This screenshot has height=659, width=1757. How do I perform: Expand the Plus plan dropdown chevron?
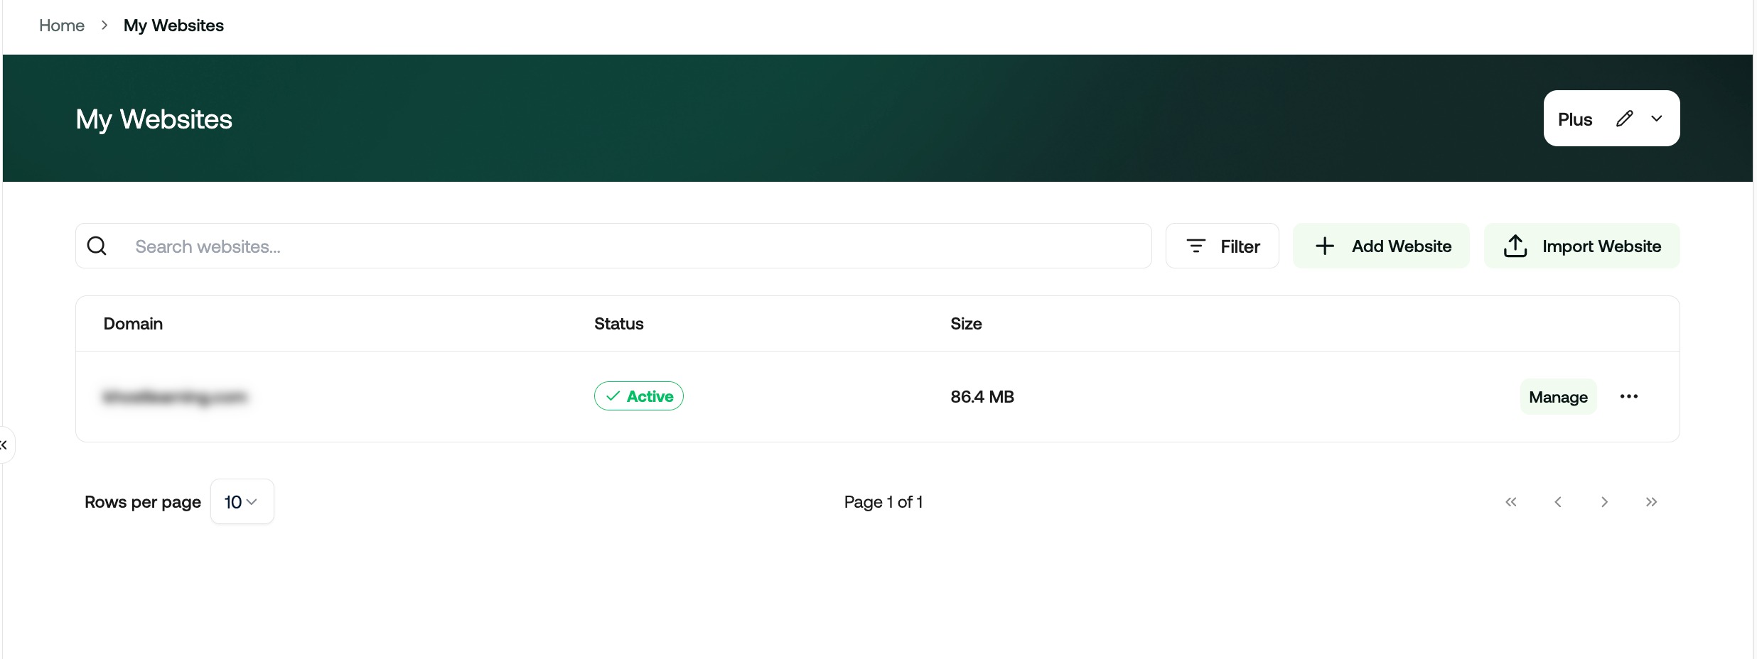[x=1657, y=119]
